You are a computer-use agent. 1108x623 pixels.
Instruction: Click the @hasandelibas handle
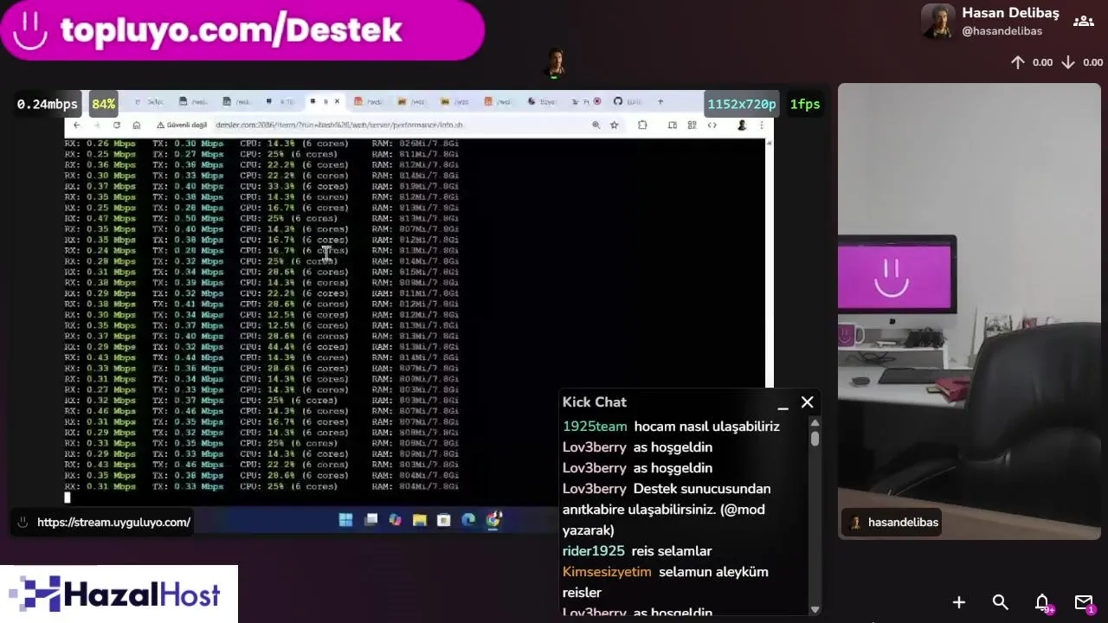click(x=1002, y=31)
